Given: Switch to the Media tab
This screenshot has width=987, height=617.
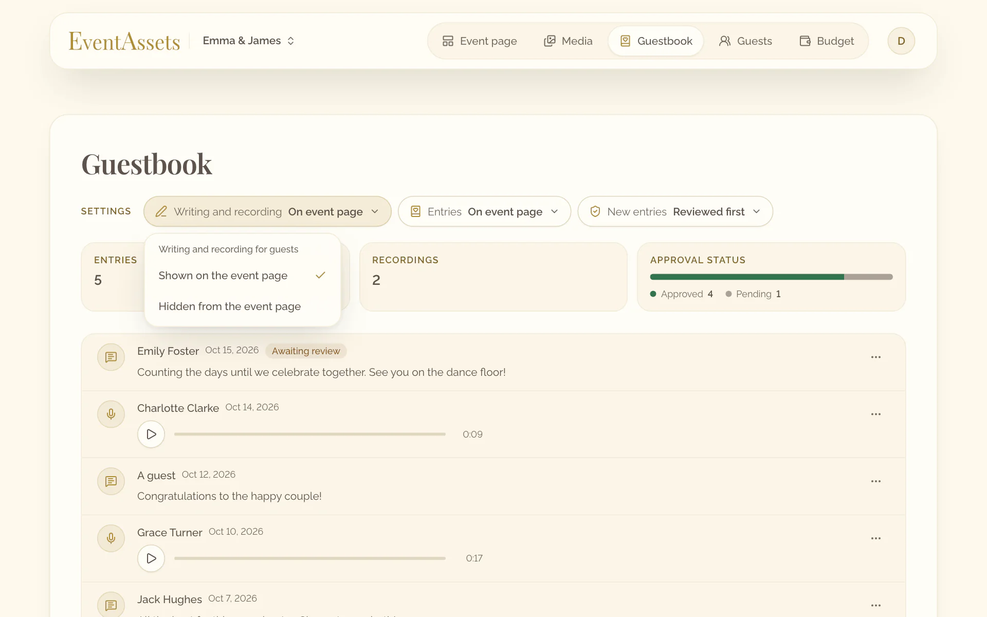Looking at the screenshot, I should click(568, 41).
